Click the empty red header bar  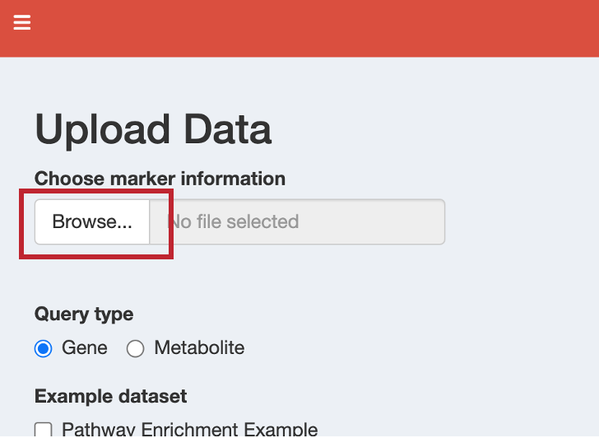click(313, 28)
